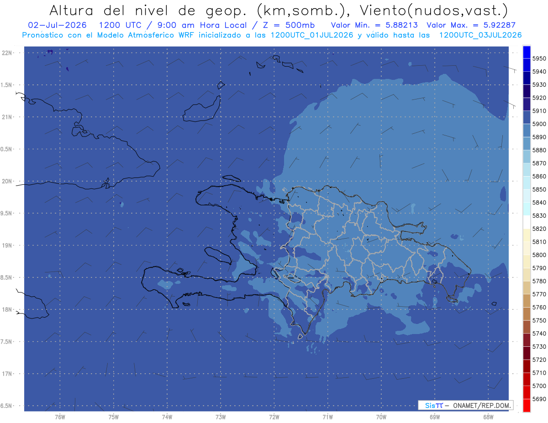Click the '5910' legend value
Viewport: 548px width, 423px height.
(x=539, y=111)
